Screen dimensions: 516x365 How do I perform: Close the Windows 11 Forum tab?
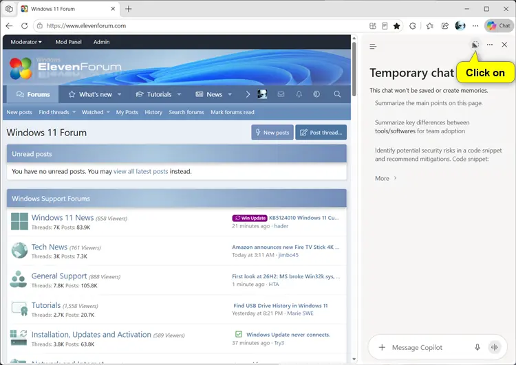[113, 9]
